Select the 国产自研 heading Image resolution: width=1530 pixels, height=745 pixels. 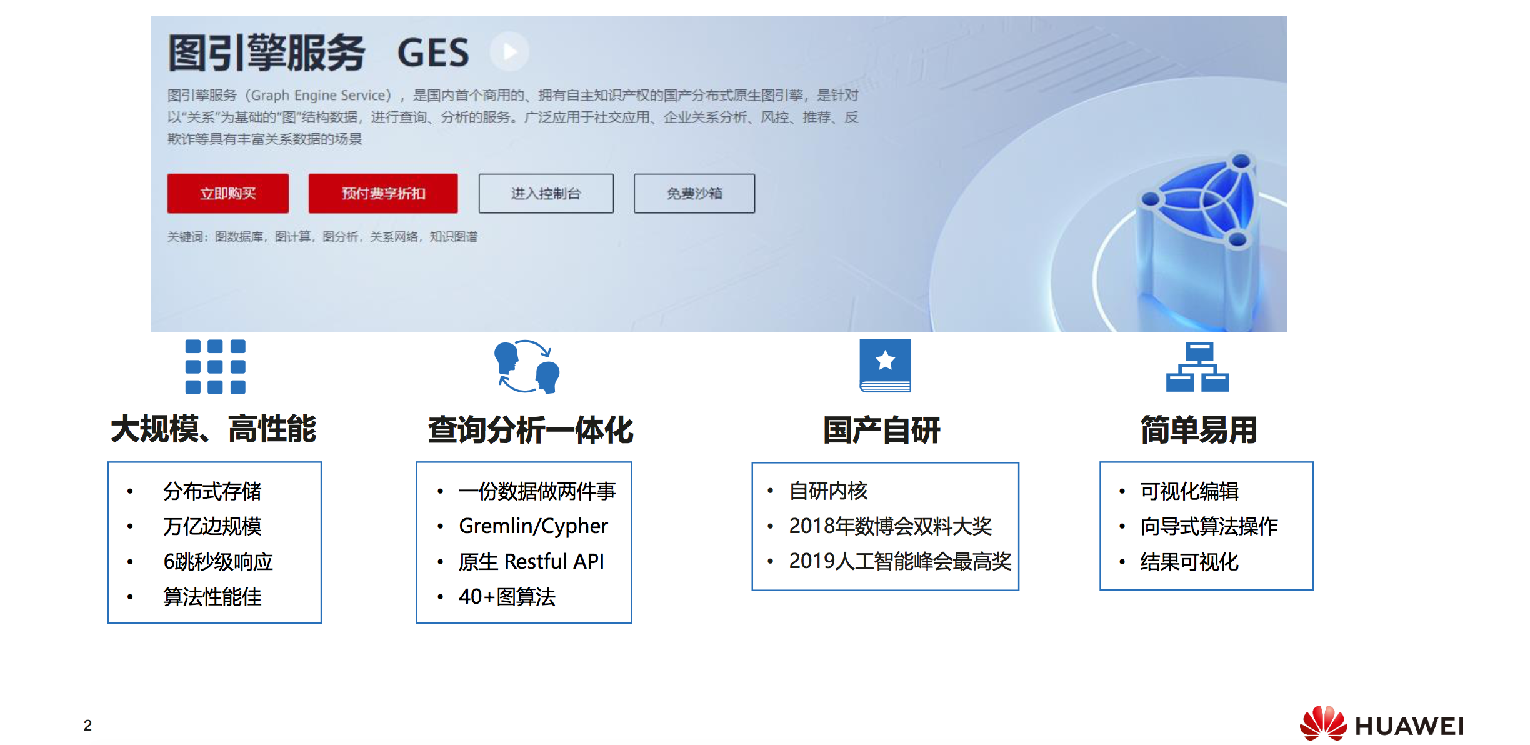[881, 431]
